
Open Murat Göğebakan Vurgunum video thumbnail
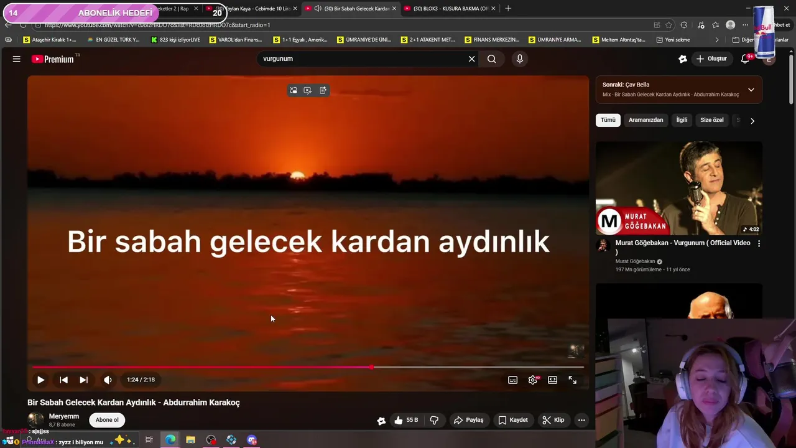[x=678, y=188]
